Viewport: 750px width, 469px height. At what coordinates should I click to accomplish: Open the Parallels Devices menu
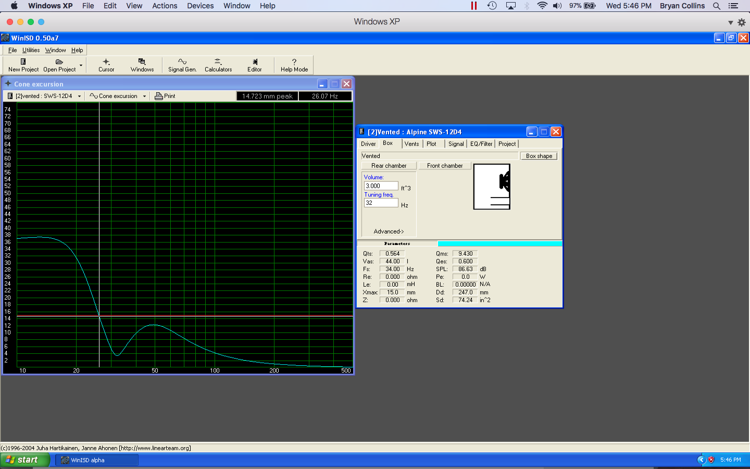click(201, 6)
